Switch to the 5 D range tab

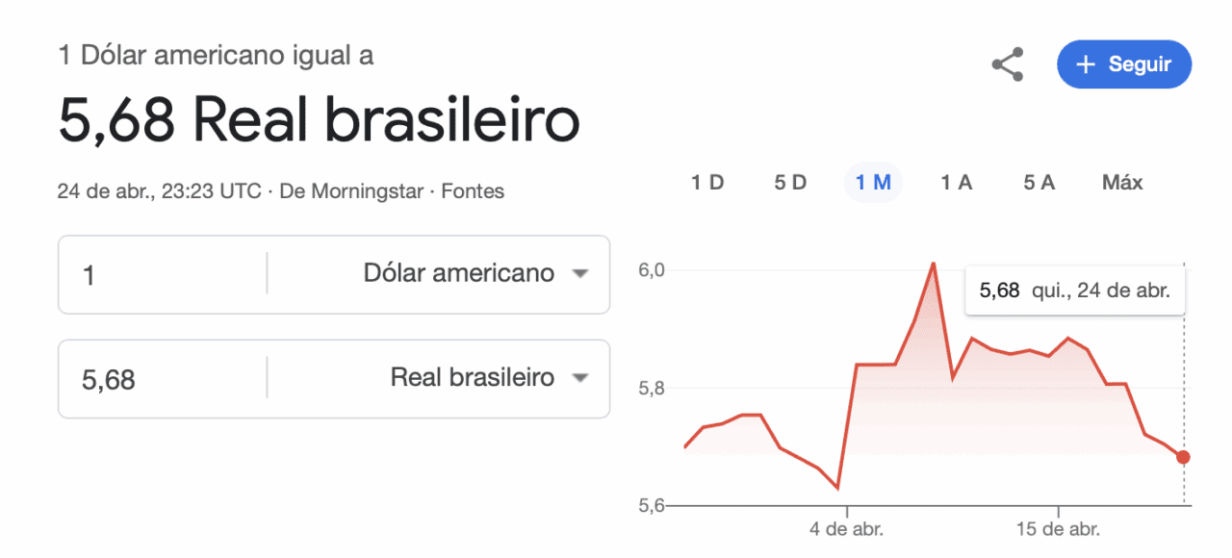[x=790, y=183]
